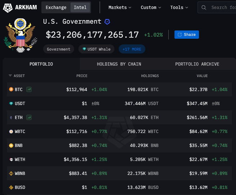This screenshot has height=195, width=236.
Task: Expand the Tools dropdown menu
Action: click(x=179, y=8)
